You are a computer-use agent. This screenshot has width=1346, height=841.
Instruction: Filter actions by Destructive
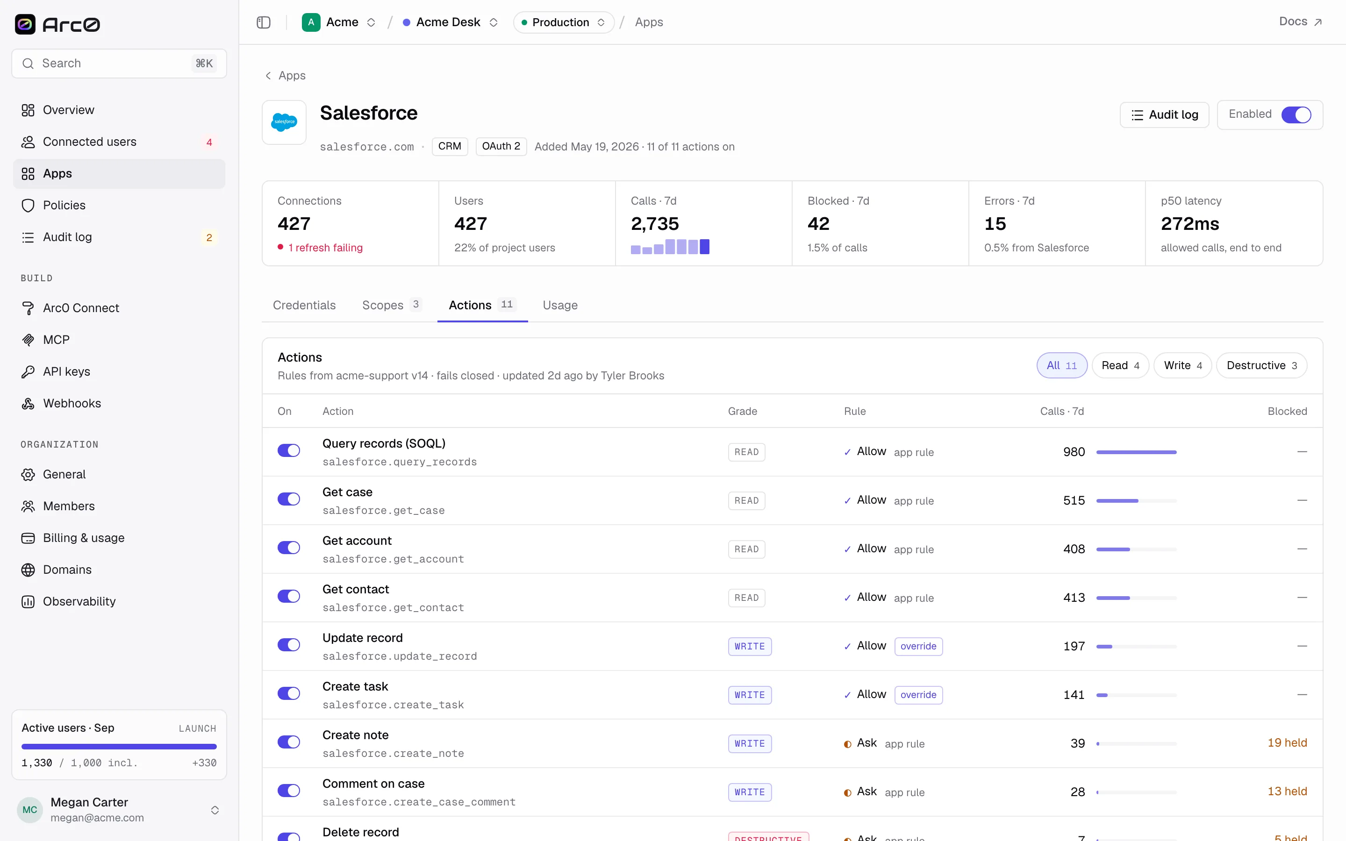coord(1261,365)
